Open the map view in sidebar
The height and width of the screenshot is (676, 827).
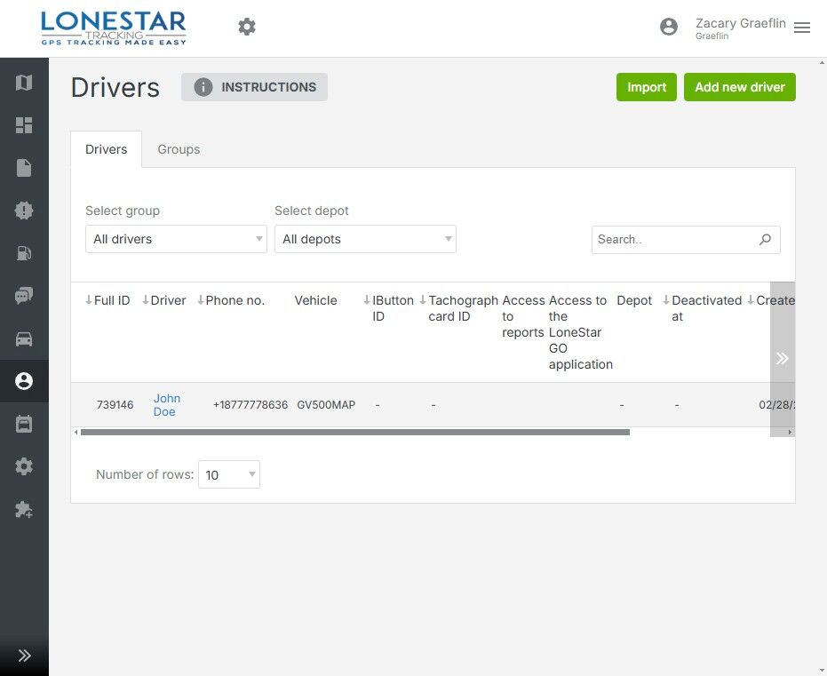click(24, 83)
